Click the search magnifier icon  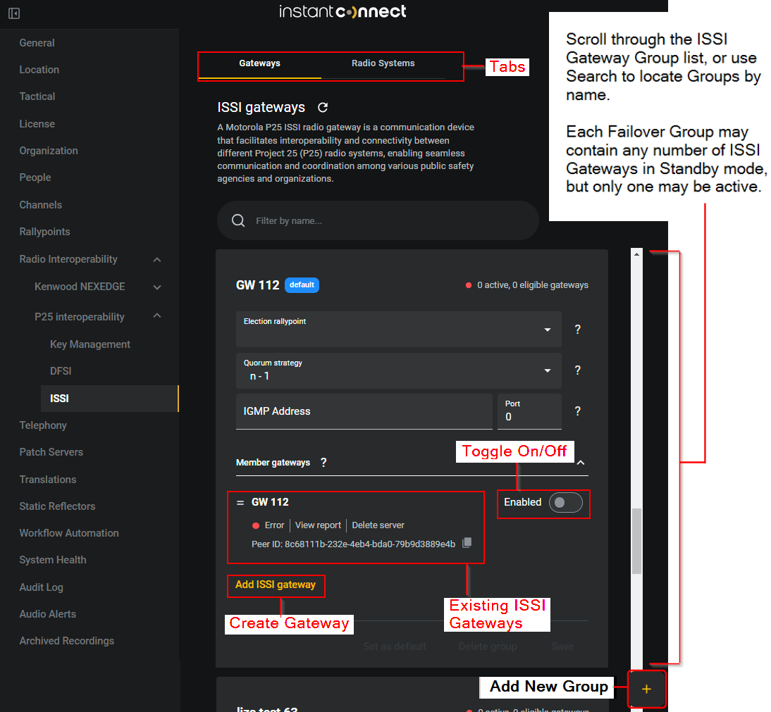(x=238, y=220)
